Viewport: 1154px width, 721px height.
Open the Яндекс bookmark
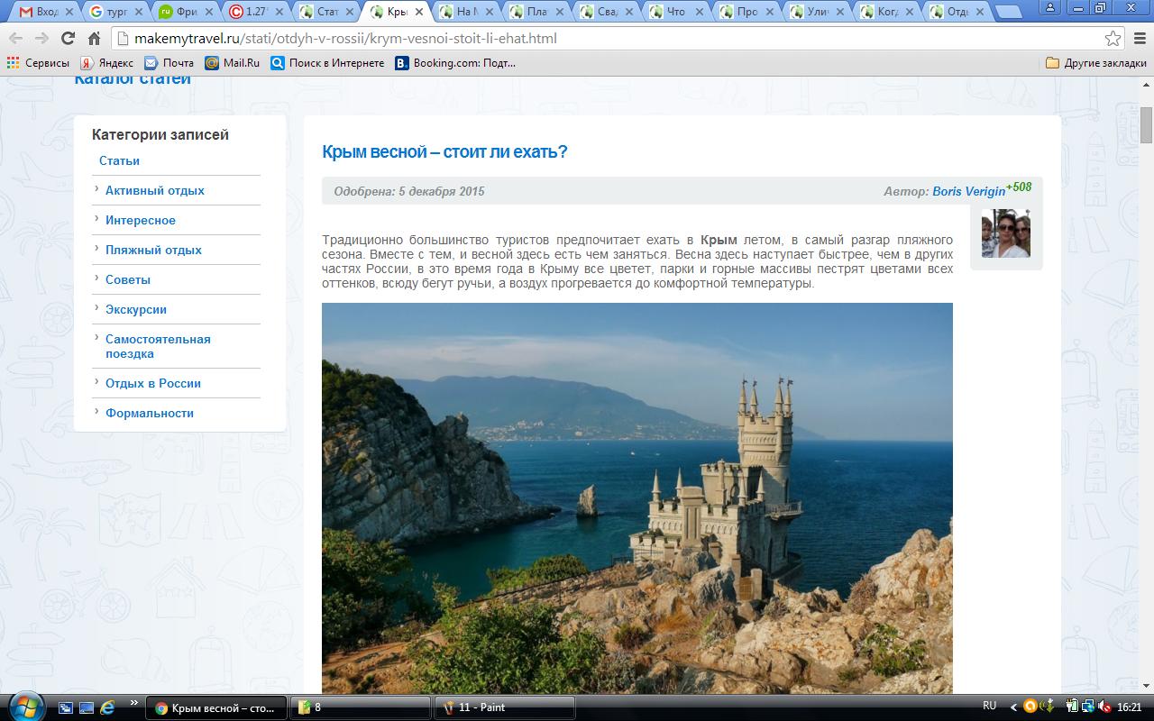coord(106,63)
